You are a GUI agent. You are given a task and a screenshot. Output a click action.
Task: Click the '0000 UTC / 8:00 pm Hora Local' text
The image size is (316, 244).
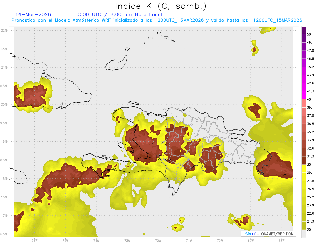[119, 14]
